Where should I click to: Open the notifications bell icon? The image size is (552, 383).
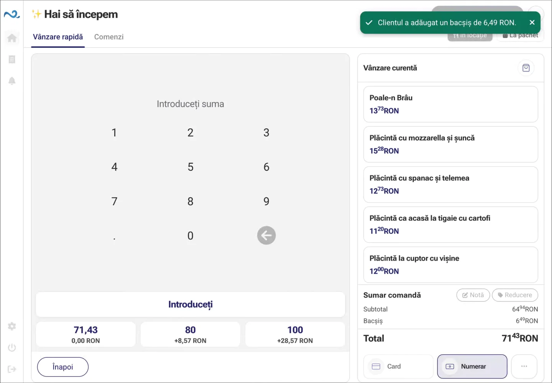coord(12,81)
